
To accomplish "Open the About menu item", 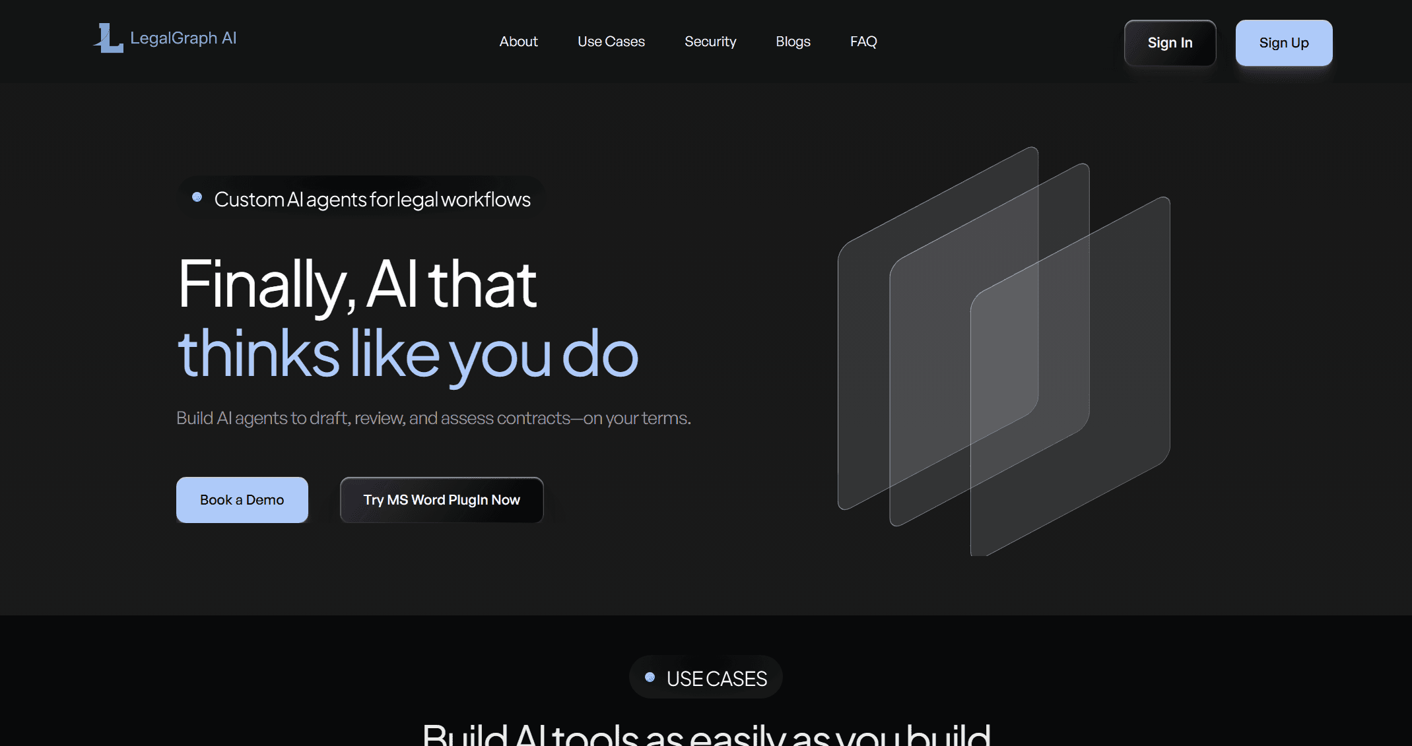I will click(518, 42).
